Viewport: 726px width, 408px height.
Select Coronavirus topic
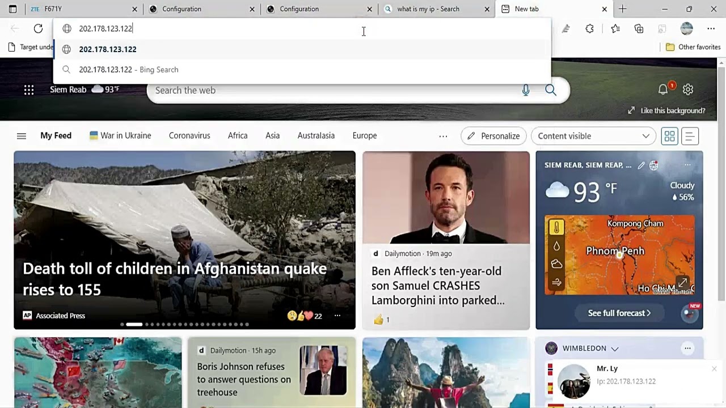coord(189,136)
